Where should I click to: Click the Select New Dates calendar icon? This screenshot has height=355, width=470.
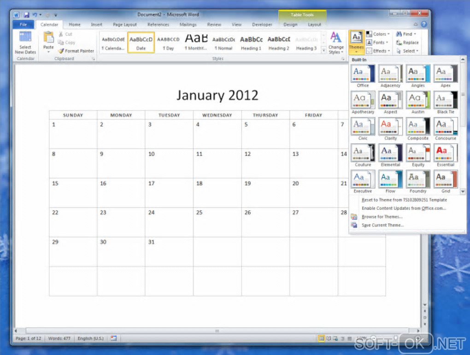pos(25,37)
